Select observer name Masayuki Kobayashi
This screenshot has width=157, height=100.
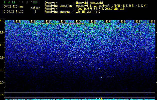tap(90, 3)
